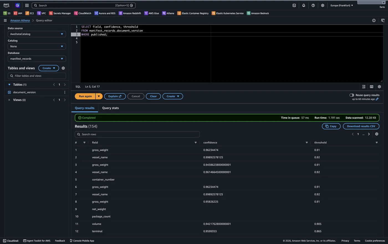The height and width of the screenshot is (244, 388).
Task: Select container_number result cell
Action: (103, 180)
